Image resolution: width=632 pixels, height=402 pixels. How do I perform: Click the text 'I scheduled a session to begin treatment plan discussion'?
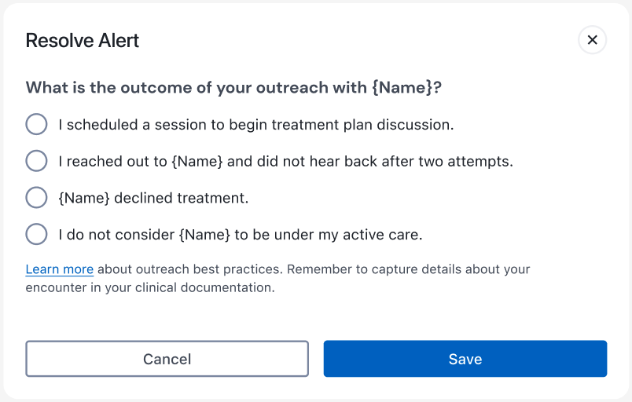click(x=255, y=124)
